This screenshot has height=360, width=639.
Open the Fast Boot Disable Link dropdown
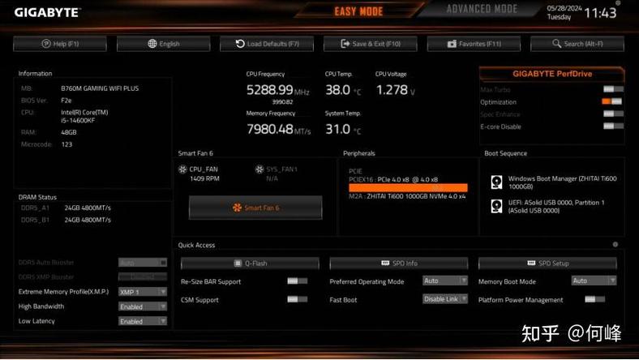(445, 299)
